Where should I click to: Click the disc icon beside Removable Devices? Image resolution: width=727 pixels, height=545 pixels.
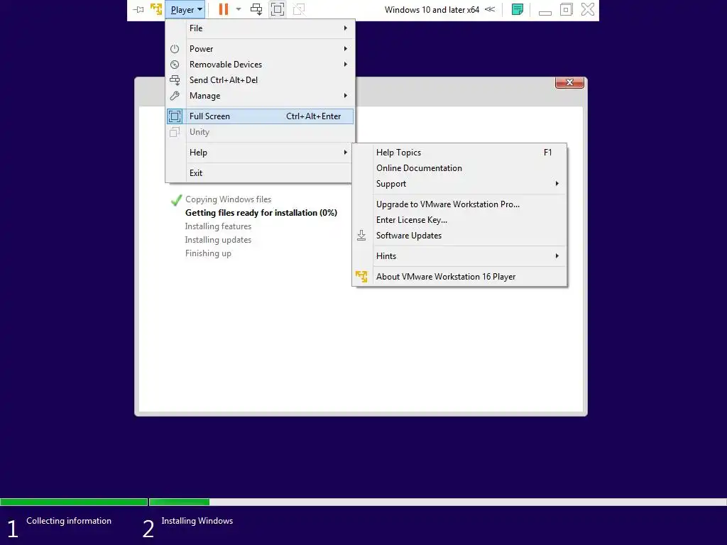click(x=175, y=65)
